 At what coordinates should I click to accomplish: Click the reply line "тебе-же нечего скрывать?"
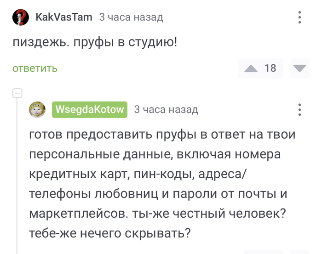109,233
